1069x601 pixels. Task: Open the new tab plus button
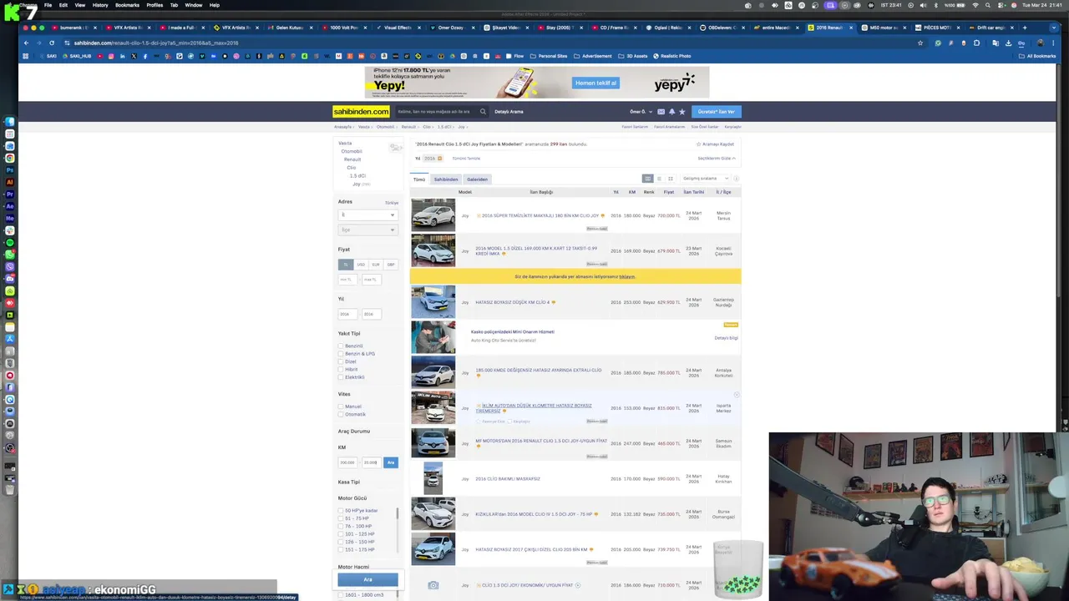pyautogui.click(x=1025, y=28)
